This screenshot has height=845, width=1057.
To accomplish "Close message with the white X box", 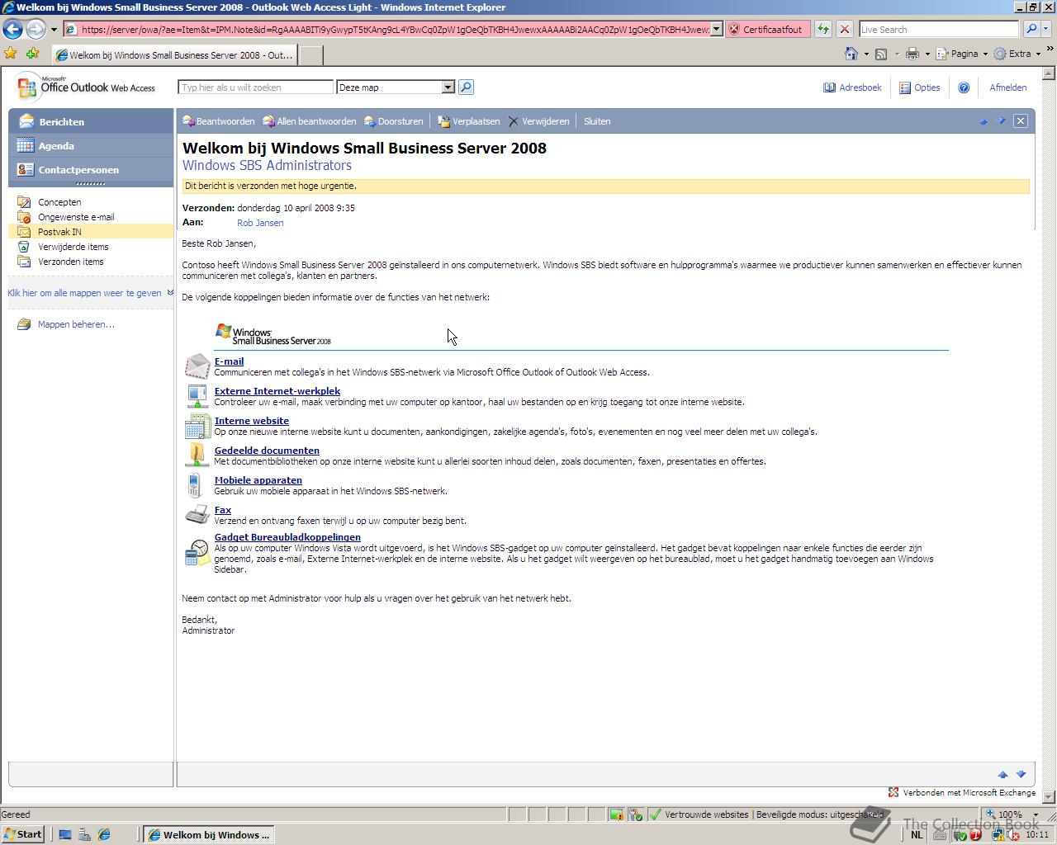I will click(x=1021, y=120).
